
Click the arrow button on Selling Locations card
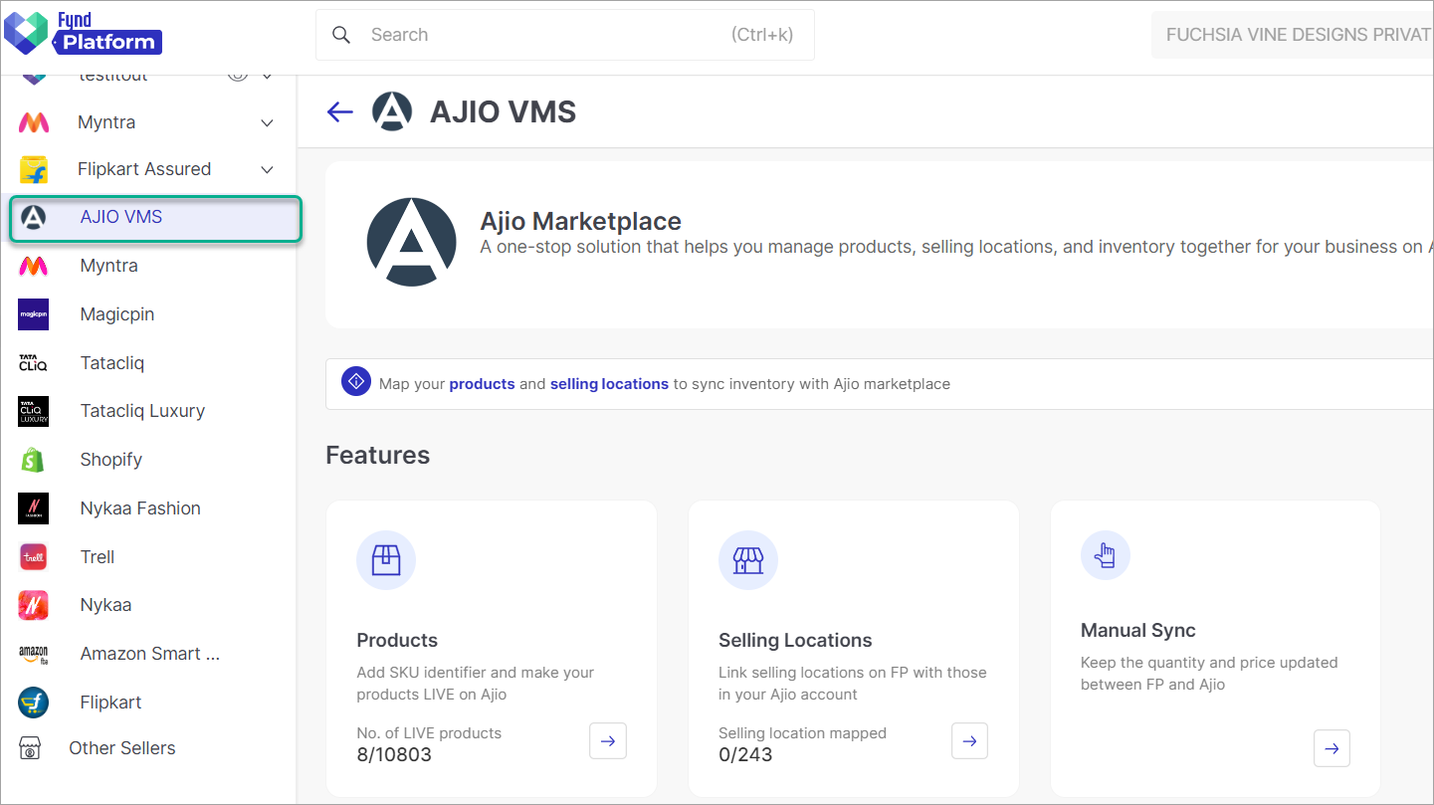(969, 740)
